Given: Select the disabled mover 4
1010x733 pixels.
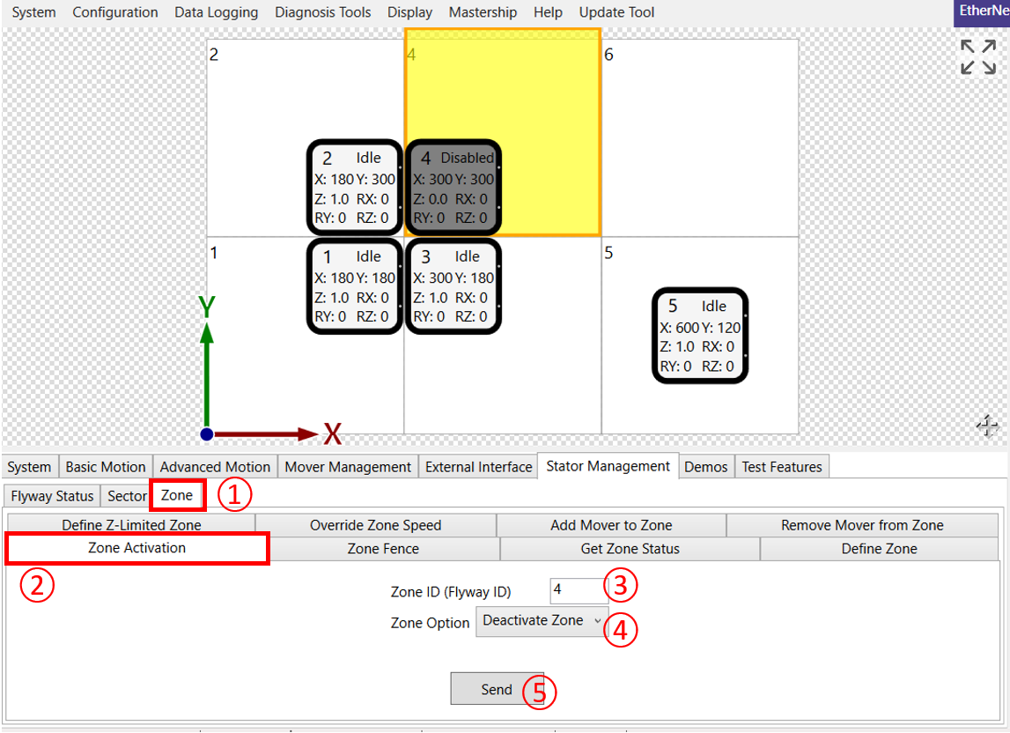Looking at the screenshot, I should coord(453,187).
